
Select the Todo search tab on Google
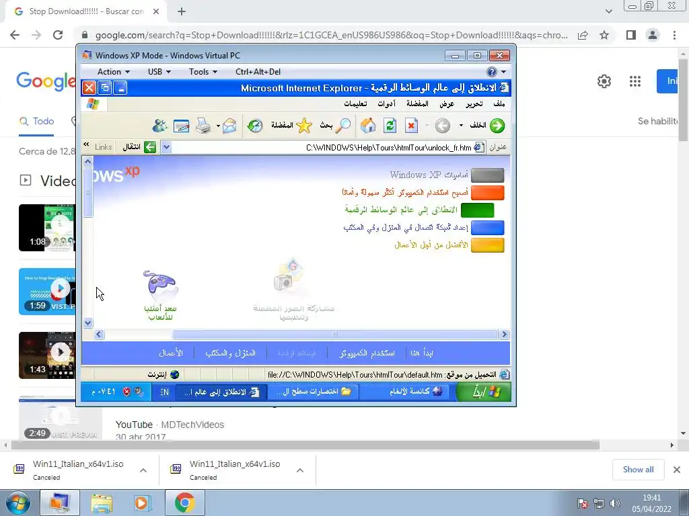click(x=37, y=122)
